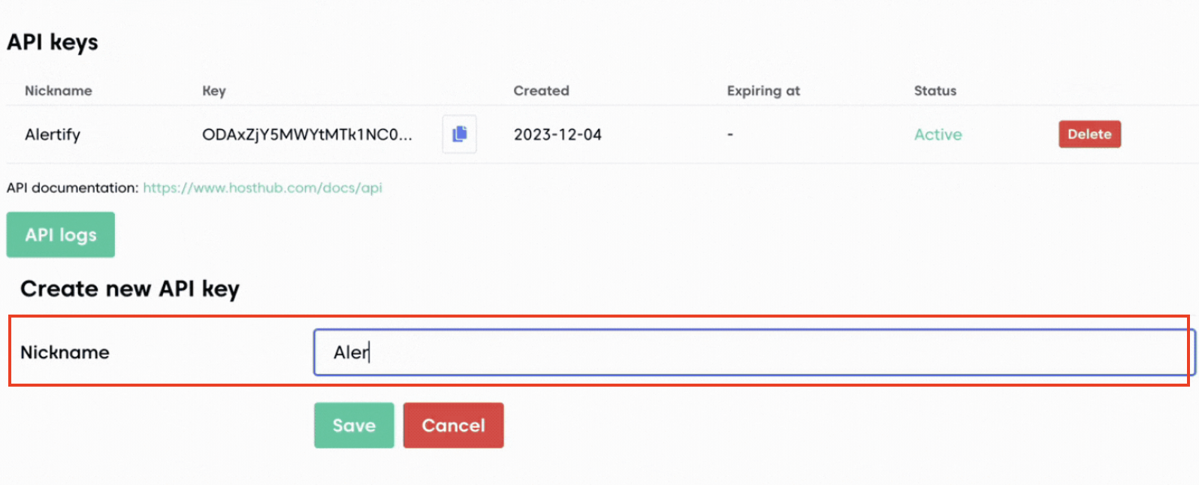Click the API keys section heading
1199x485 pixels.
pos(53,43)
